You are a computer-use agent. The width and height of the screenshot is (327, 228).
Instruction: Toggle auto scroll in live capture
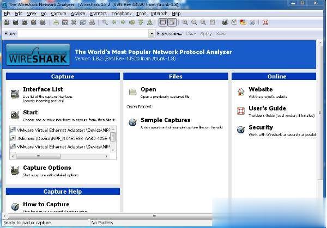point(172,22)
